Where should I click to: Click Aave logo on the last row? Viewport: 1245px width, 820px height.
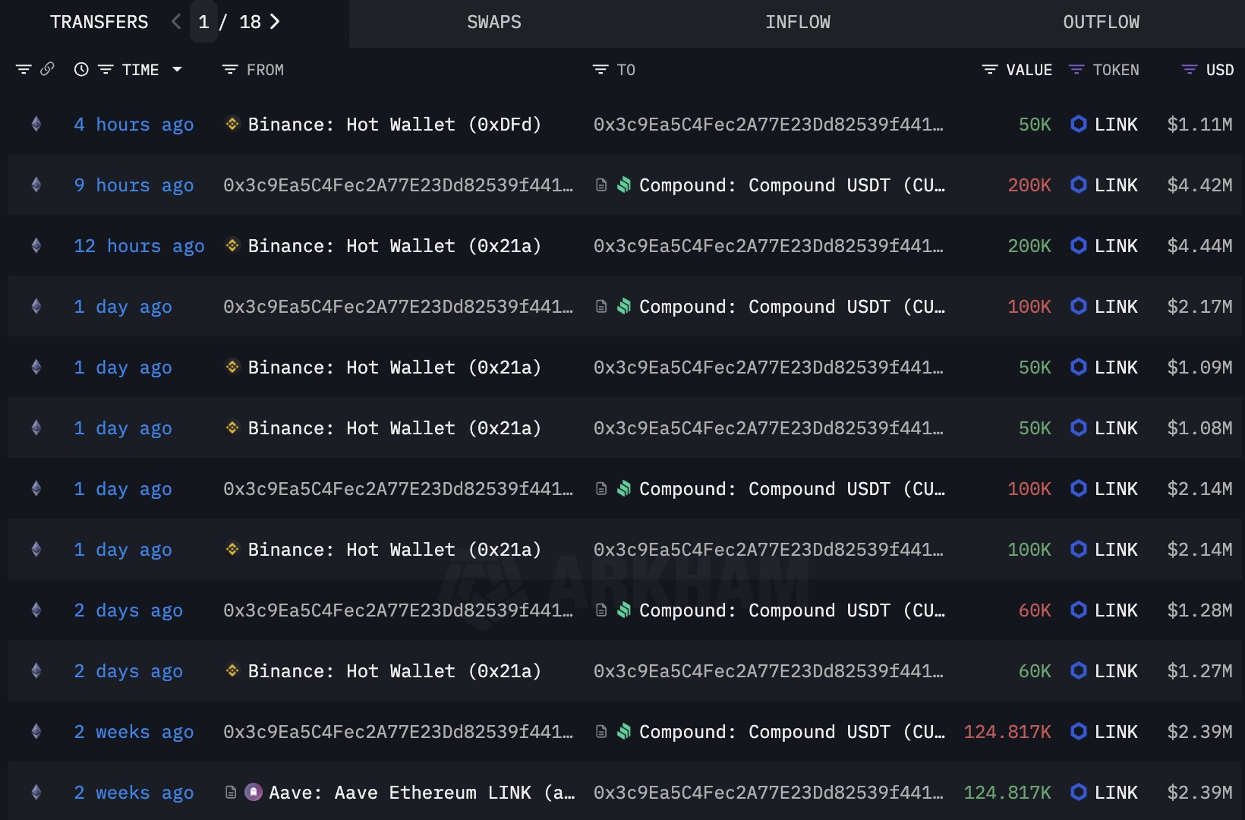coord(254,792)
